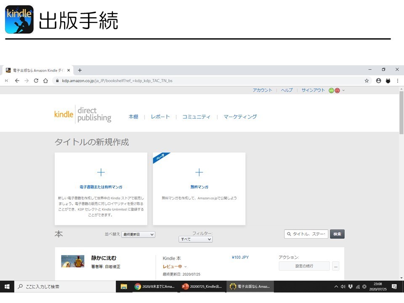The height and width of the screenshot is (303, 404).
Task: Open the cat-shaped extension icon
Action: pyautogui.click(x=388, y=81)
